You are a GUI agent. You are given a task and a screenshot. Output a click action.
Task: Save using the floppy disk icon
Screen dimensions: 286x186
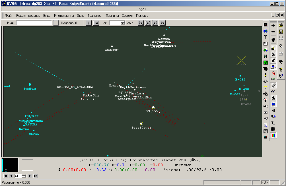pos(281,32)
